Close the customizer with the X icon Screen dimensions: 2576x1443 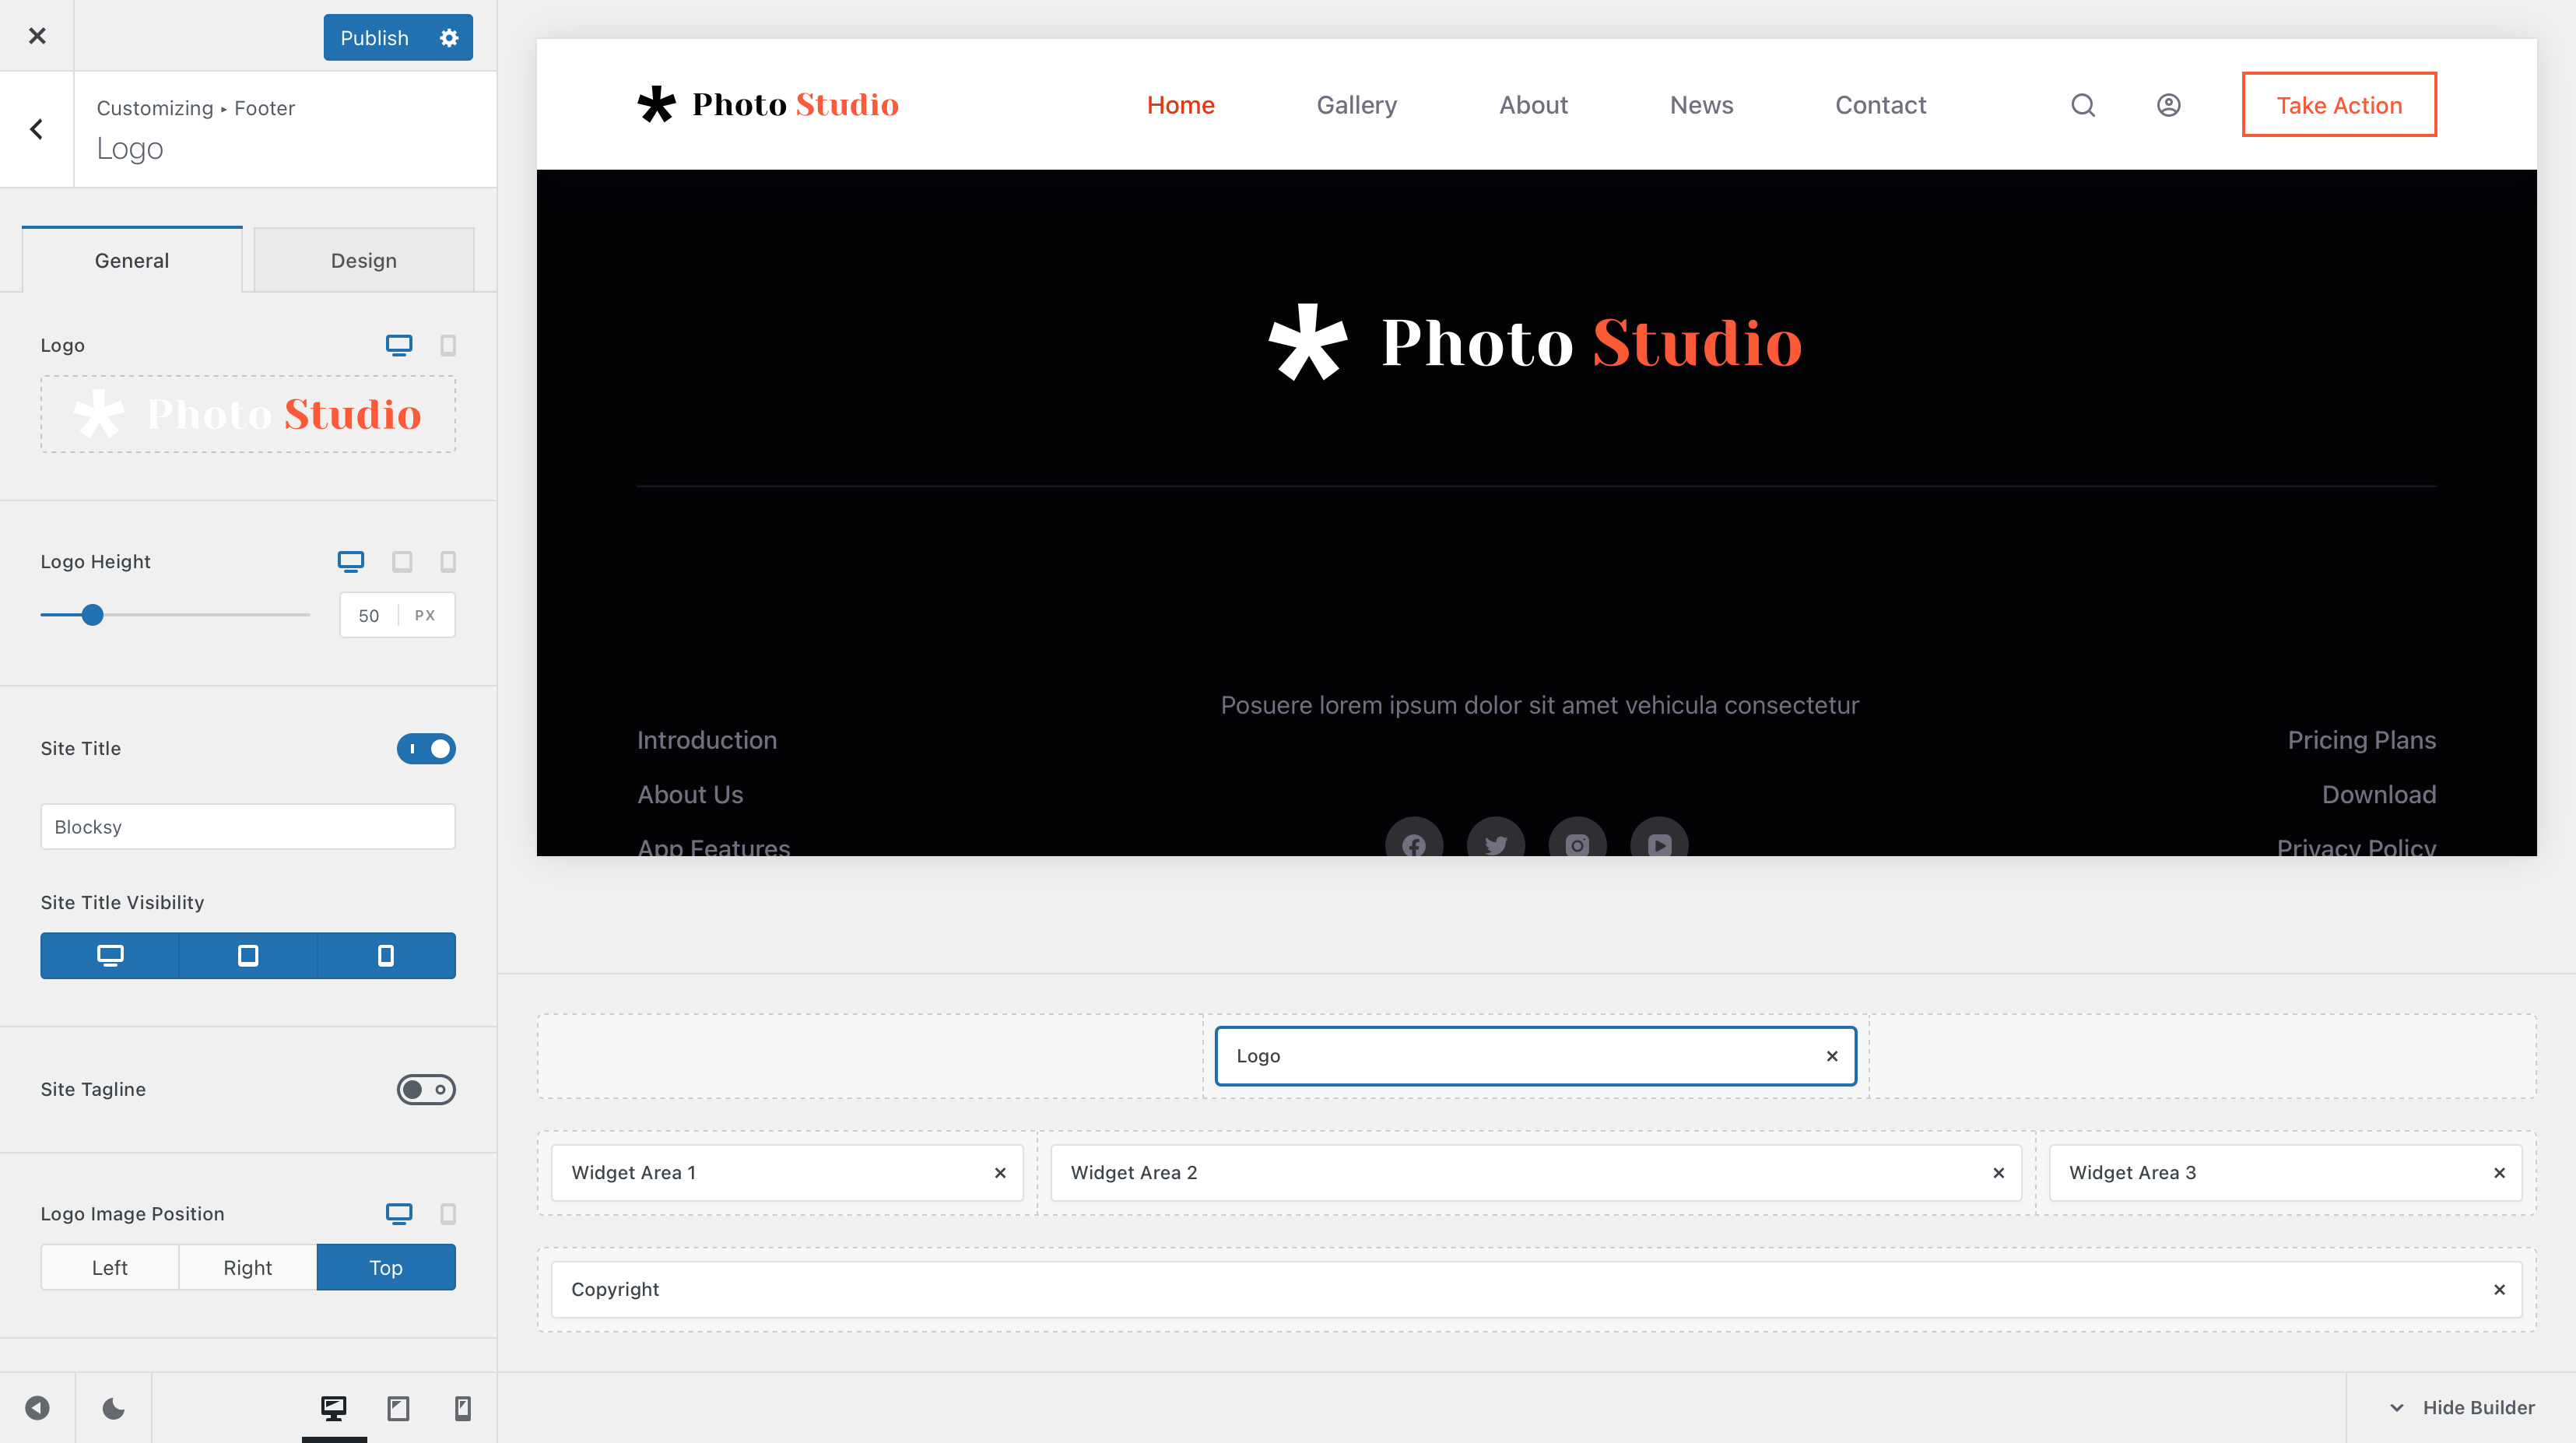point(37,36)
